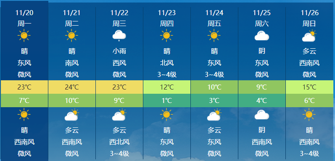Select the 11/26 周日 date header
Image resolution: width=335 pixels, height=161 pixels.
pos(310,18)
